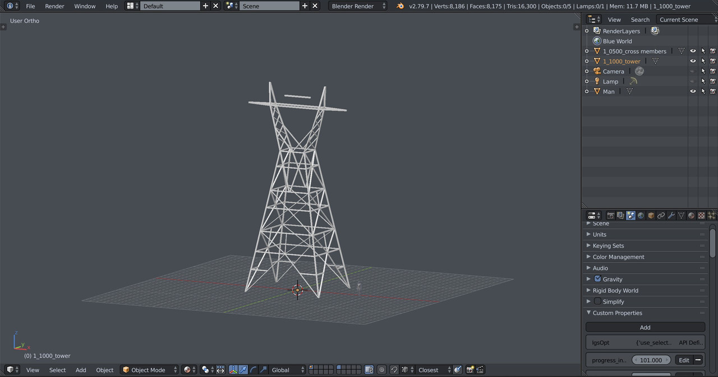The height and width of the screenshot is (377, 718).
Task: Open the Blender Render engine dropdown
Action: 358,6
